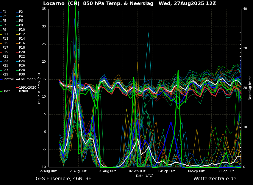The image size is (253, 185).
Task: Click the Locarno chart title
Action: pos(129,4)
